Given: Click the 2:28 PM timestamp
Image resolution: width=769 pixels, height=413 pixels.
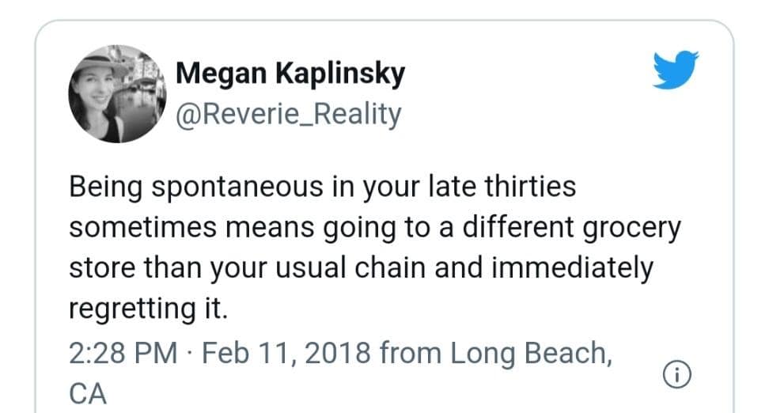Looking at the screenshot, I should click(x=123, y=353).
